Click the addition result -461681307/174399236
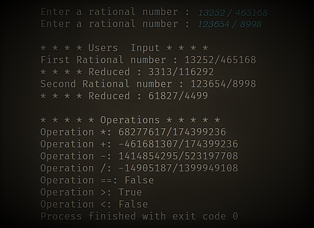The height and width of the screenshot is (228, 314). point(178,144)
